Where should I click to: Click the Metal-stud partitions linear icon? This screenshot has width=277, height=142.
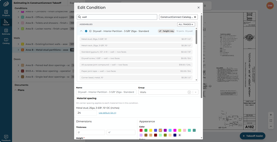click(23, 50)
